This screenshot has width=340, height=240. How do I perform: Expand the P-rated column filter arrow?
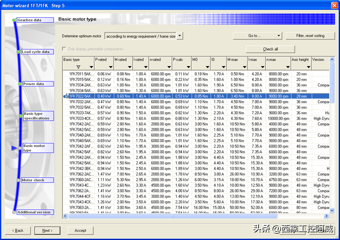tap(110, 67)
